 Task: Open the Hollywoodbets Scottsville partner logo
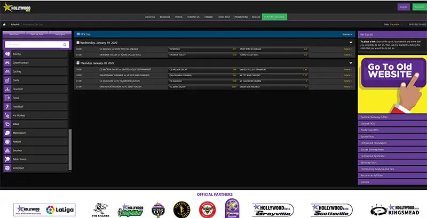pos(331,210)
